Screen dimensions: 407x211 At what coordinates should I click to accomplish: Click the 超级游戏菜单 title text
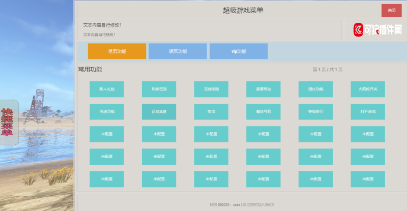click(x=243, y=10)
